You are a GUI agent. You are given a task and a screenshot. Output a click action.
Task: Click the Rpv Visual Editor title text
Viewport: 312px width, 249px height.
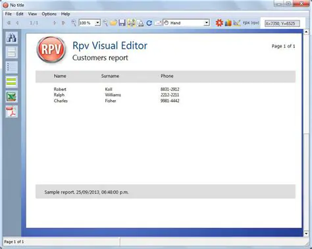click(x=110, y=45)
